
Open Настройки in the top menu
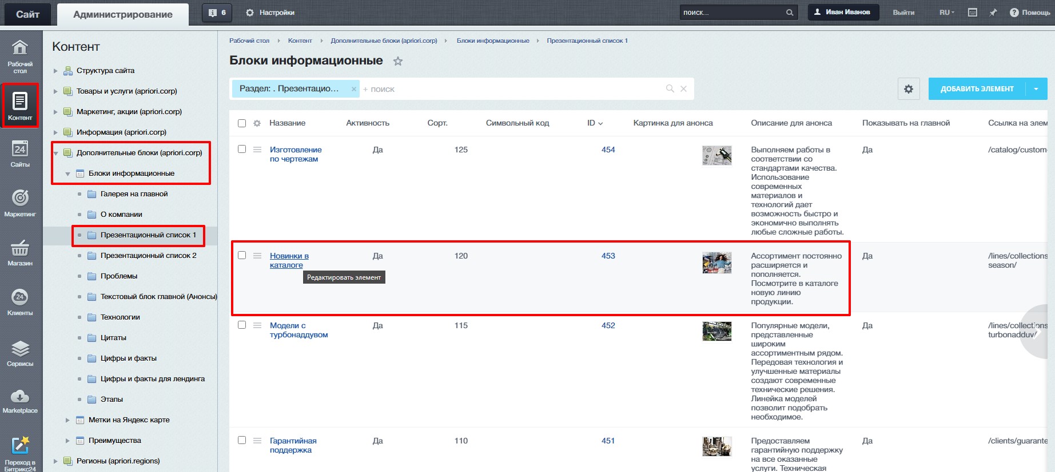click(270, 13)
